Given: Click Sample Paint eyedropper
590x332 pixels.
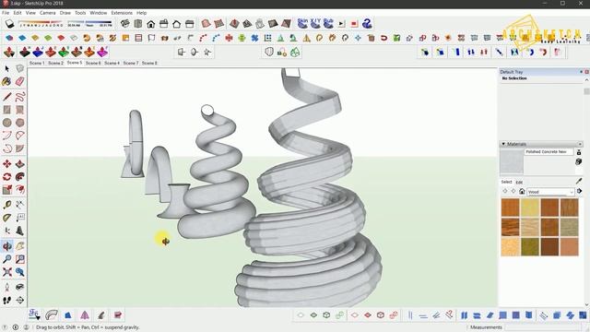Looking at the screenshot, I should [579, 181].
